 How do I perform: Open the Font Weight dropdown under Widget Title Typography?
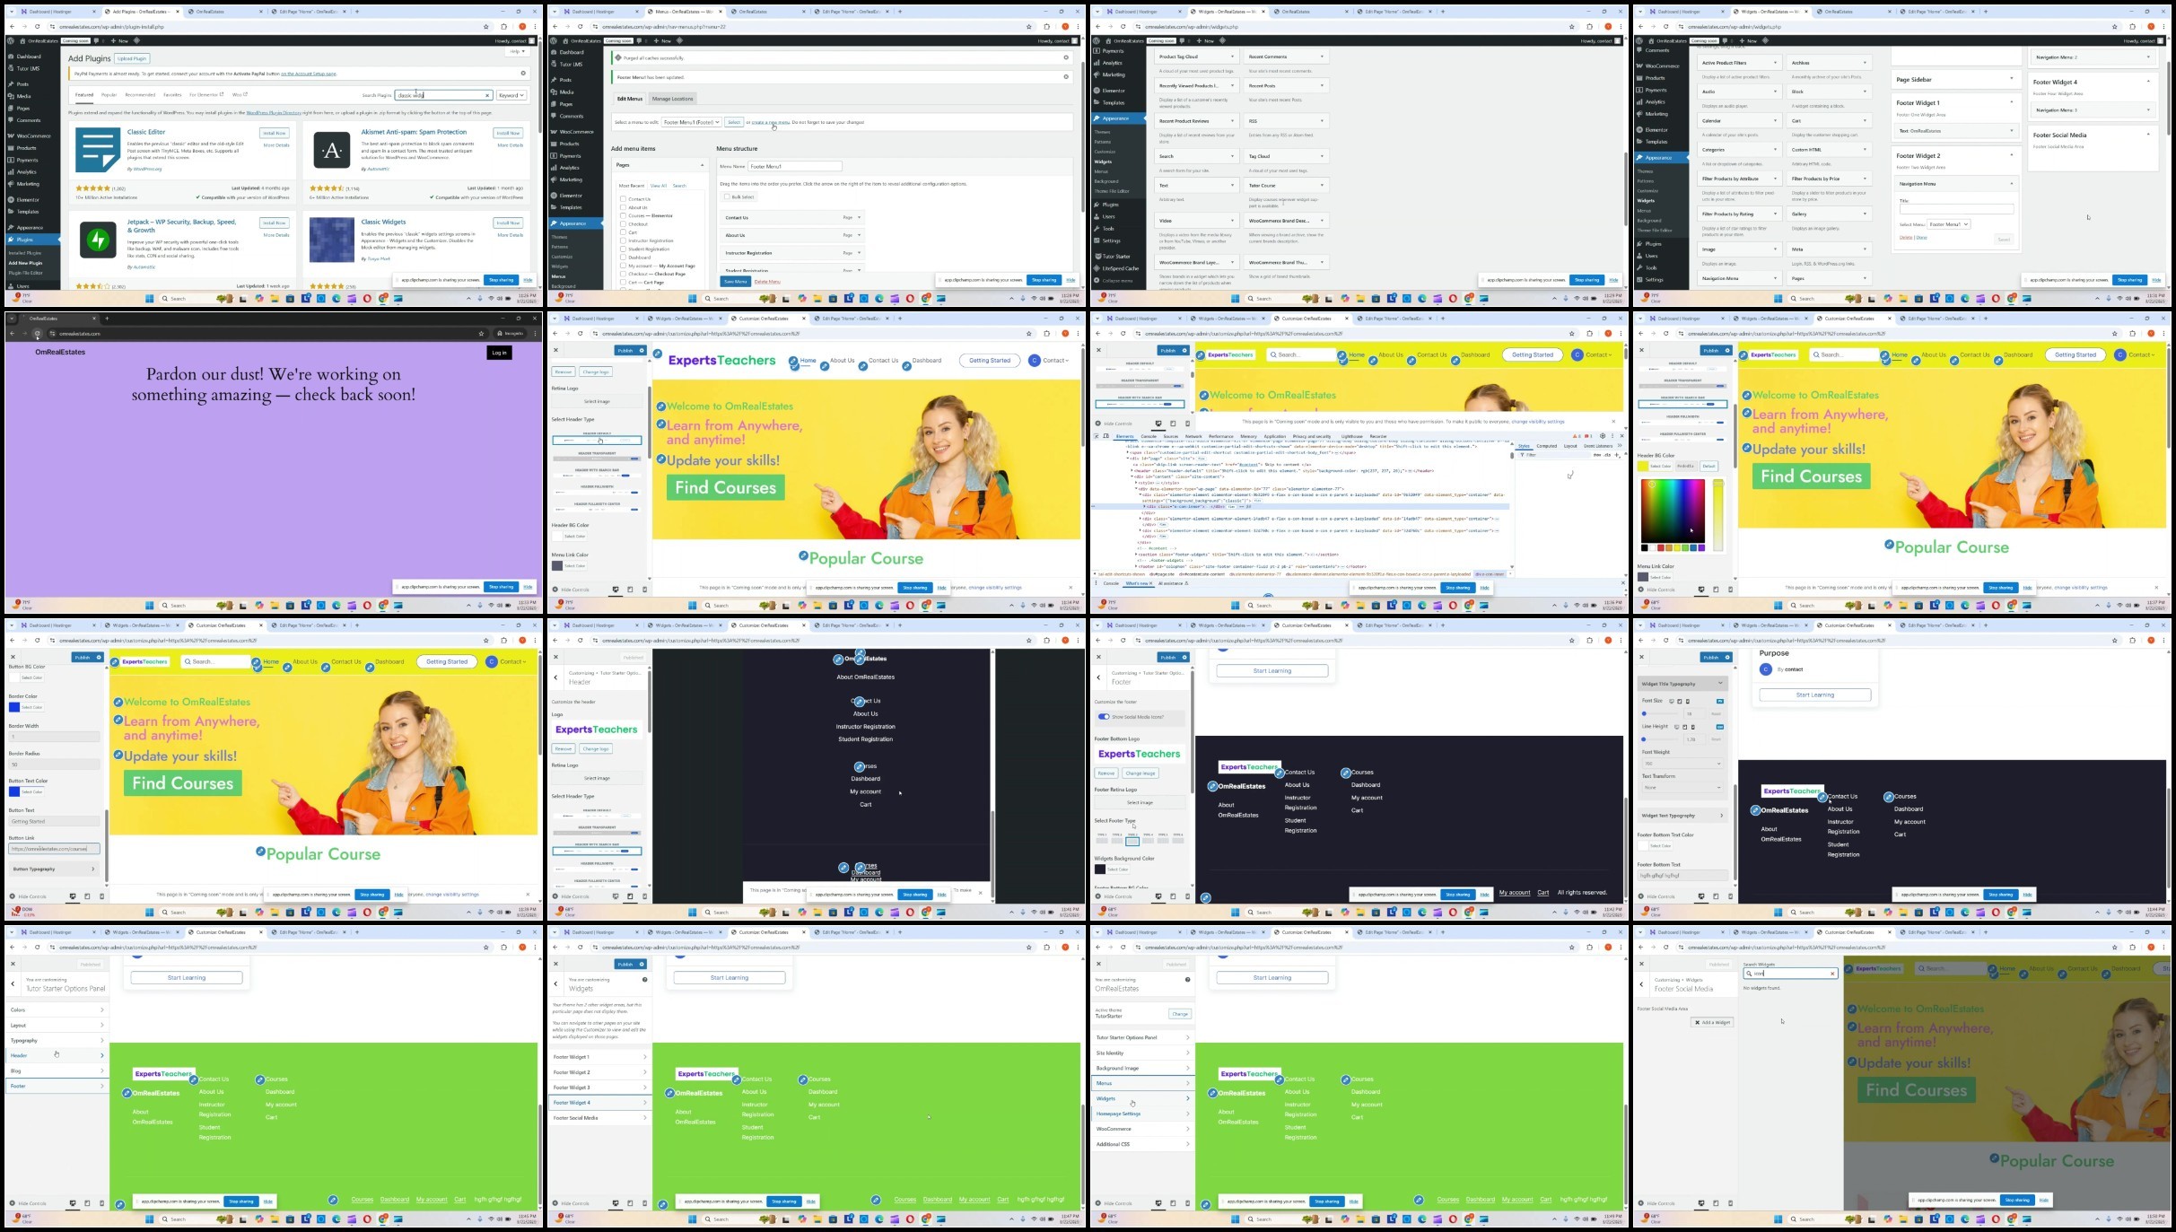[x=1682, y=764]
